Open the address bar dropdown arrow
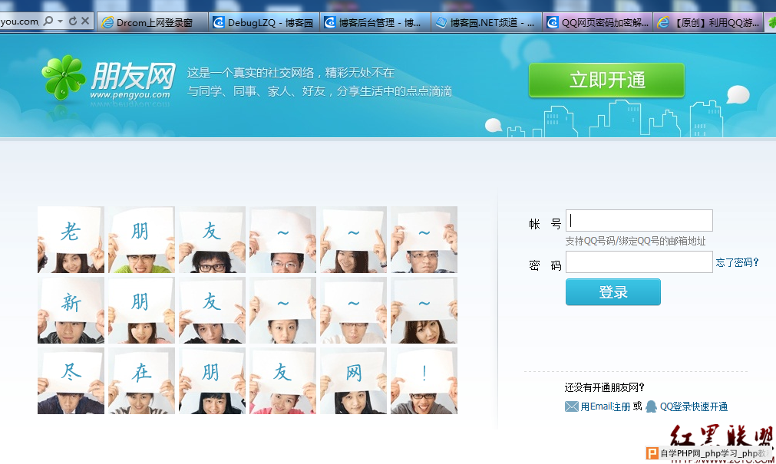 coord(61,21)
